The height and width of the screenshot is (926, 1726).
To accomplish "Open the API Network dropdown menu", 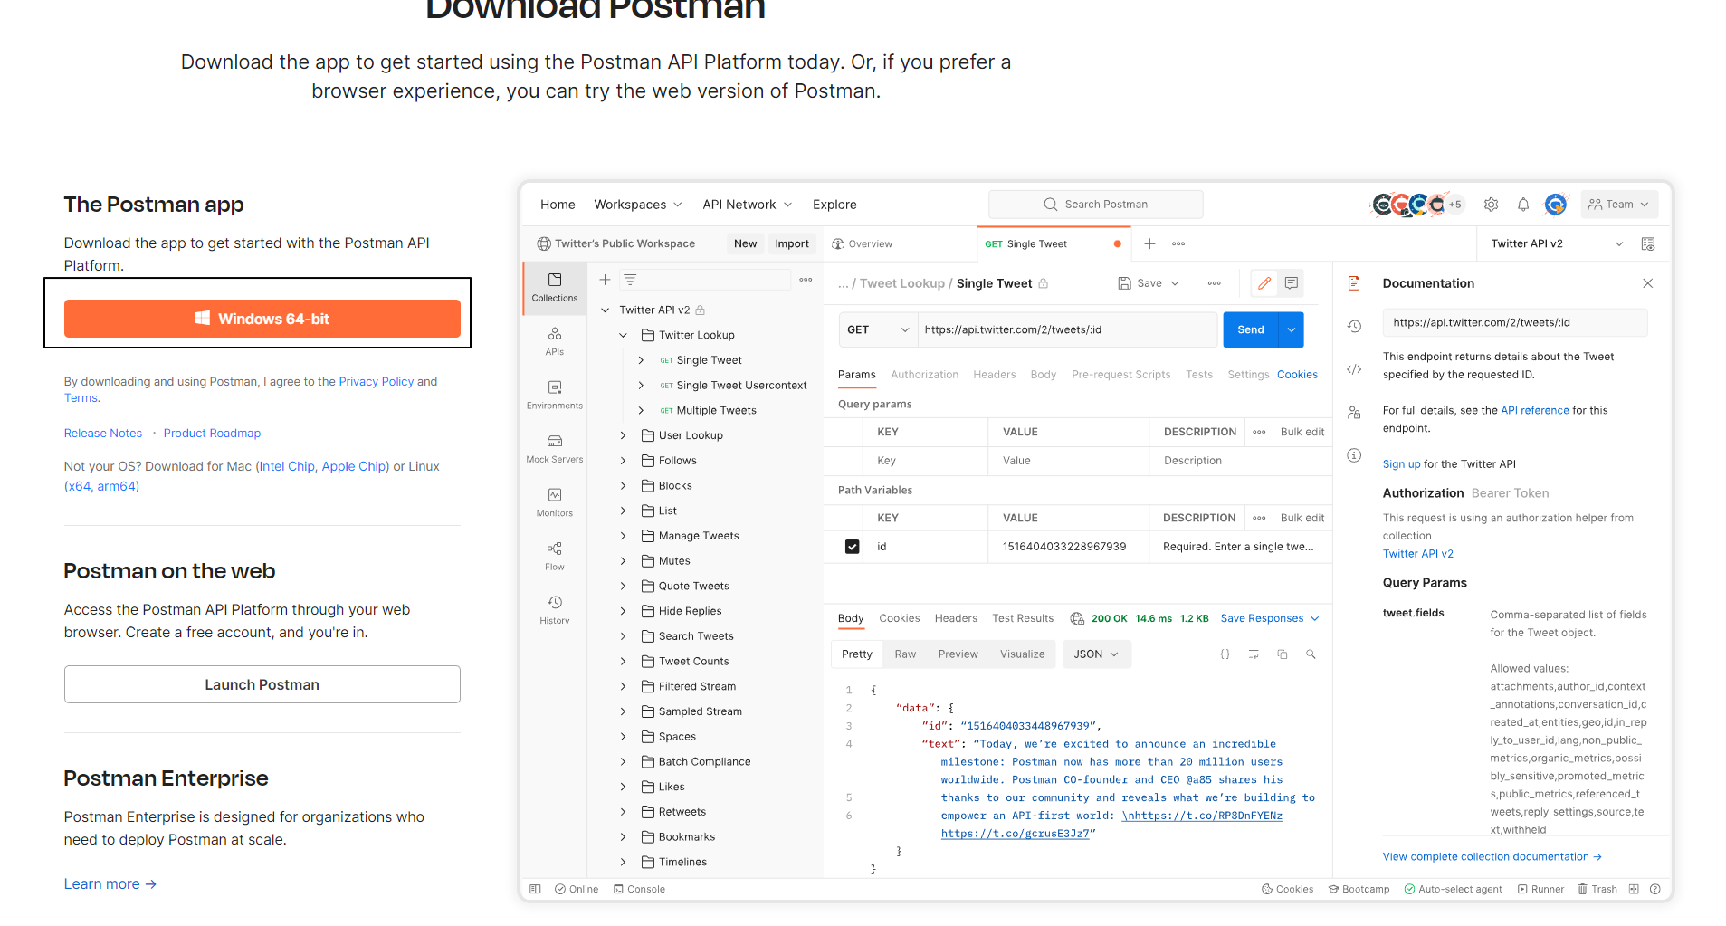I will [x=748, y=205].
